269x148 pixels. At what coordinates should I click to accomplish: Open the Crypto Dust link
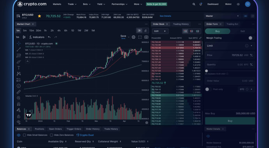pos(85,135)
